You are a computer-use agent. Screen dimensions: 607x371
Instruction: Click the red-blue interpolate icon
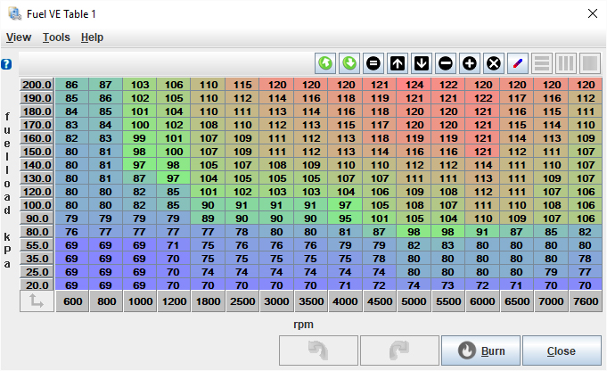tap(518, 64)
